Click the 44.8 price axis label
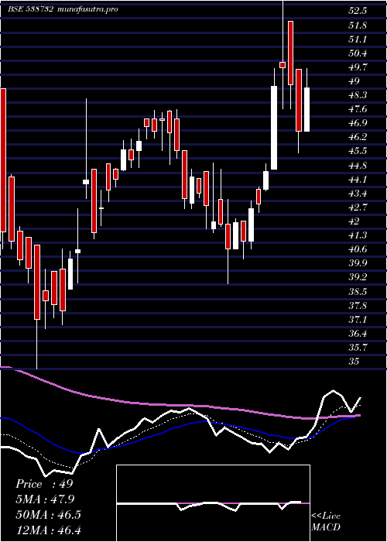Screen dimensions: 387x542 coord(358,166)
